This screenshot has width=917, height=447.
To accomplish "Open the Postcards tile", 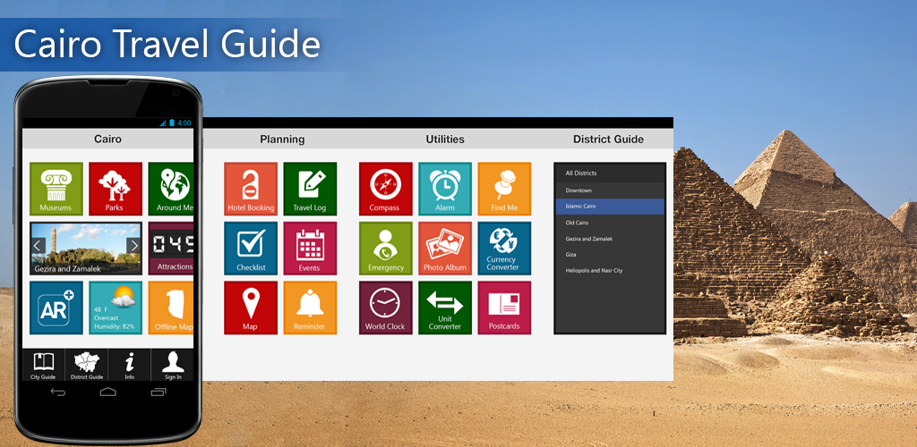I will click(505, 308).
